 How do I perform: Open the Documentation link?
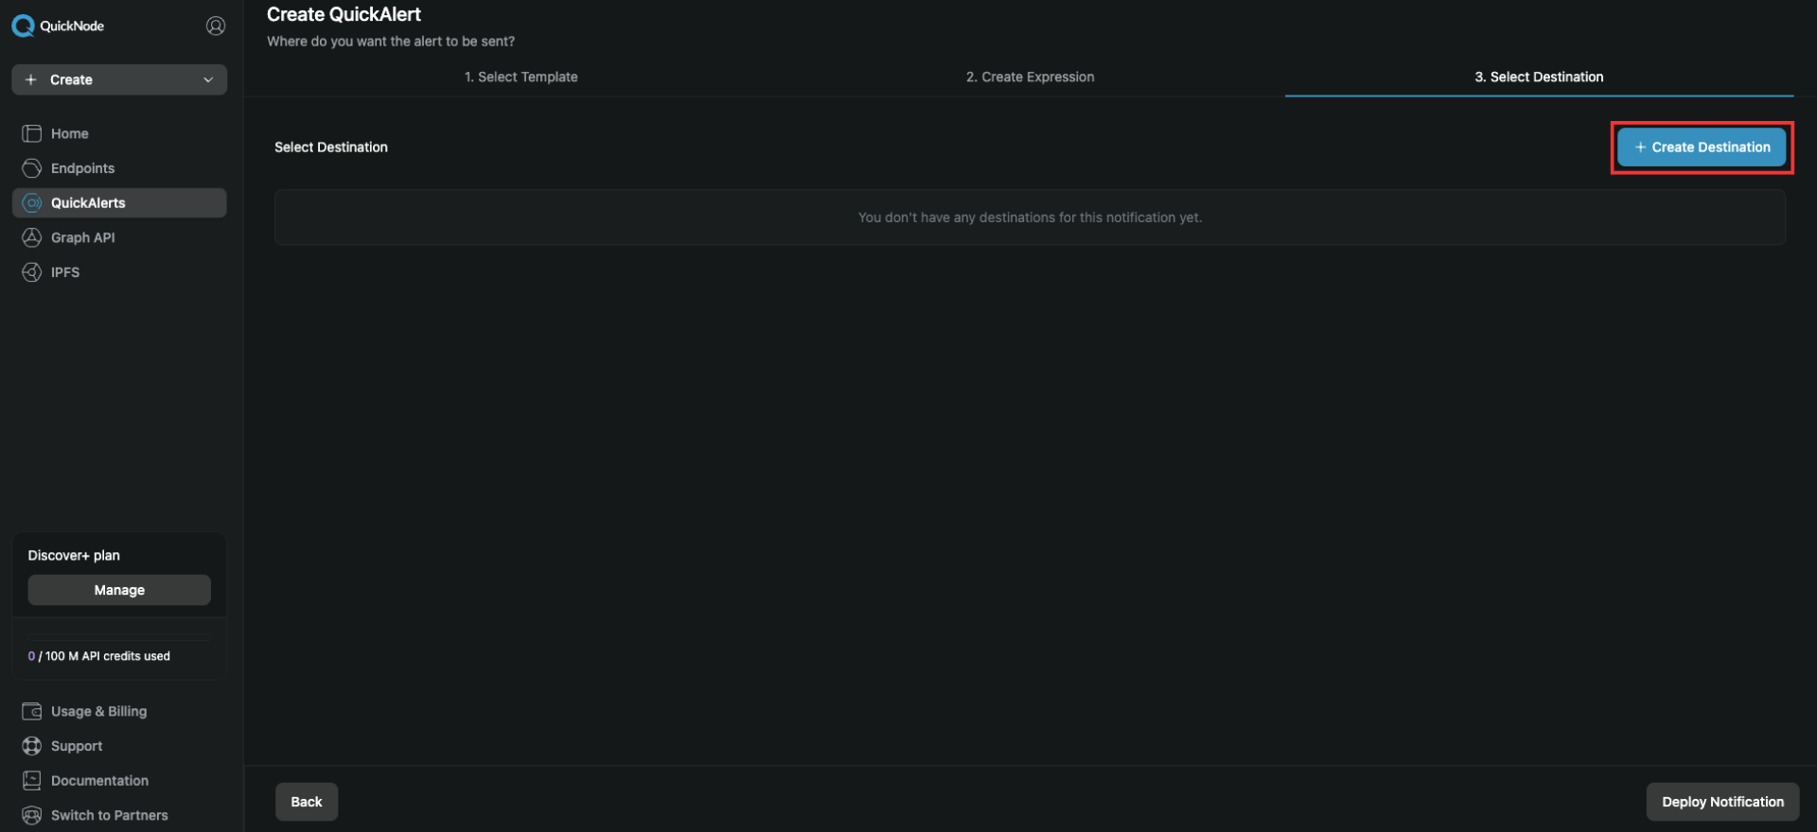pos(99,780)
